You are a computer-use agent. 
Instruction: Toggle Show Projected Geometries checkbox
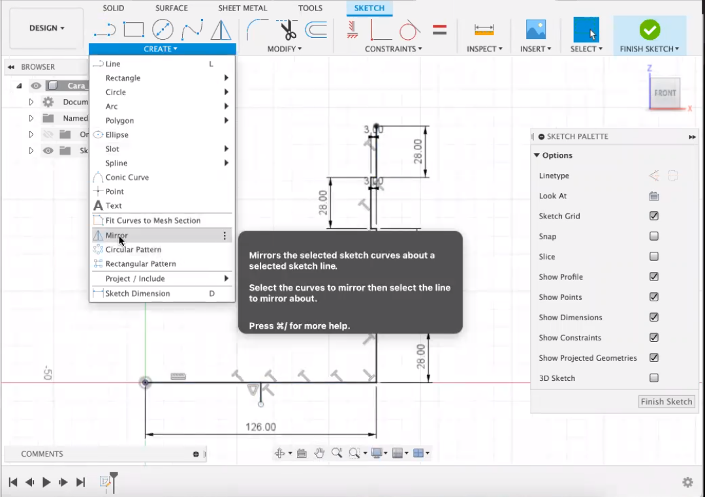[x=653, y=357]
